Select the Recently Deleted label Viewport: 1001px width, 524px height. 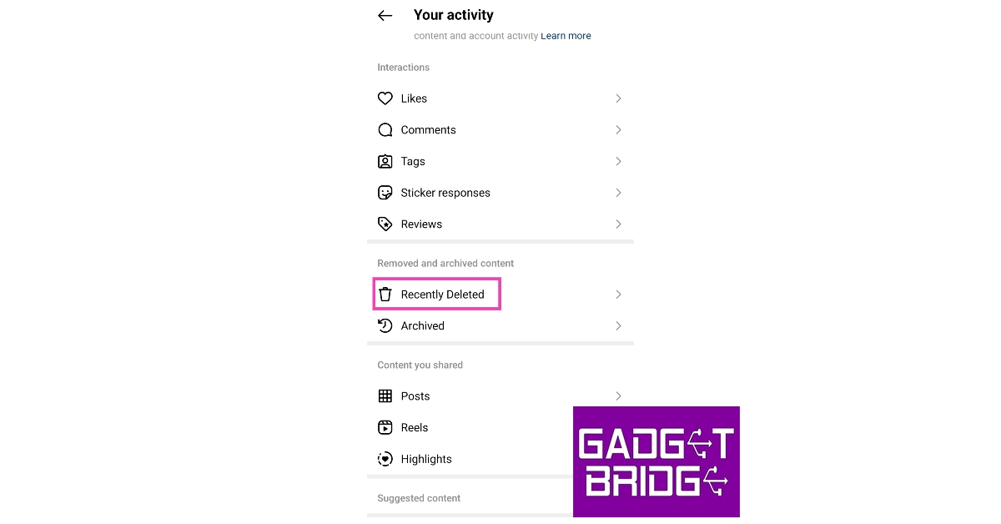442,295
